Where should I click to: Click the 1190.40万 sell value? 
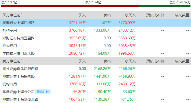102,92
